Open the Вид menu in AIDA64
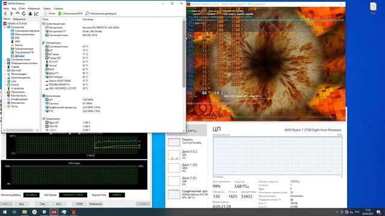The image size is (385, 216). coord(14,8)
